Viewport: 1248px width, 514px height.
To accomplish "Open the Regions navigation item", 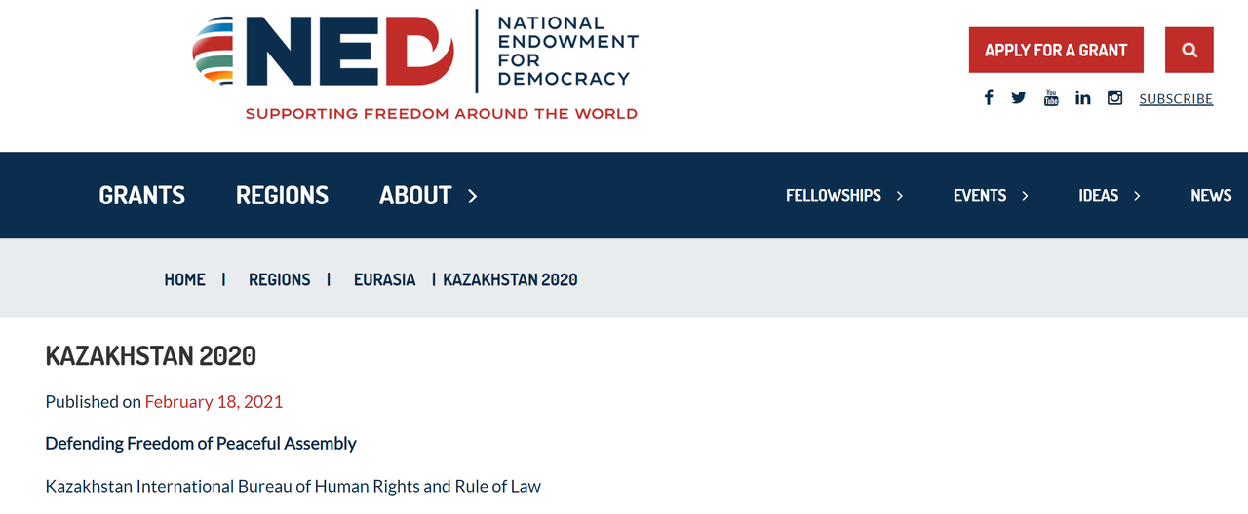I will coord(282,196).
